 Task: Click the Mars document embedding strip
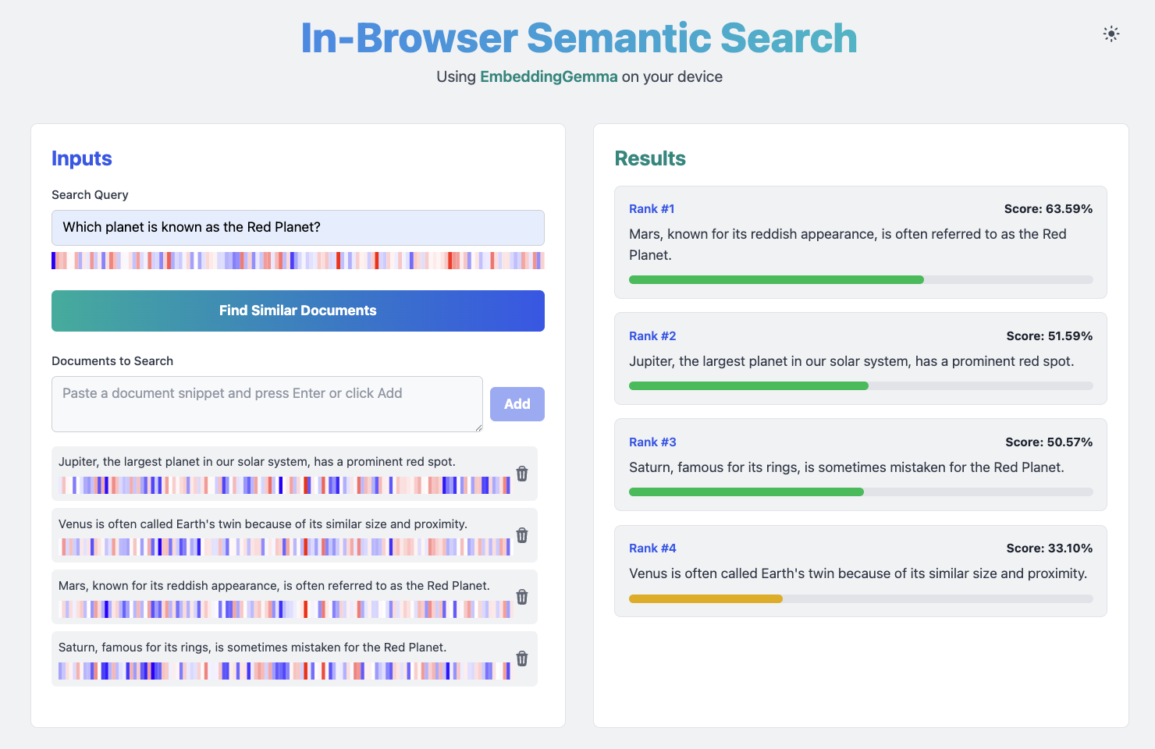coord(284,609)
